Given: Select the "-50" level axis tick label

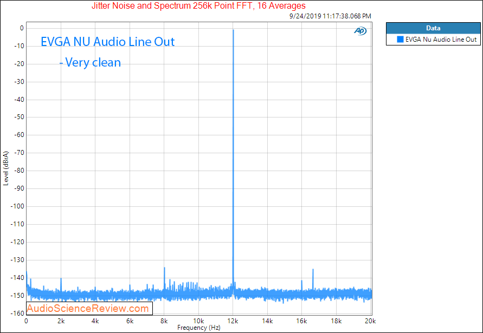Looking at the screenshot, I should [19, 117].
